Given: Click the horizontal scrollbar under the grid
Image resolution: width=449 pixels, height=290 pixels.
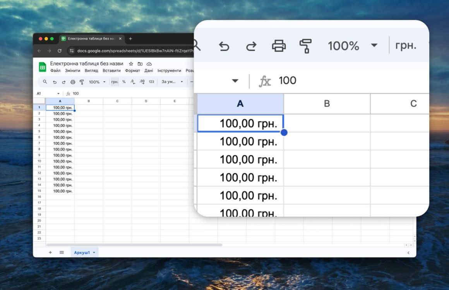Looking at the screenshot, I should point(134,245).
